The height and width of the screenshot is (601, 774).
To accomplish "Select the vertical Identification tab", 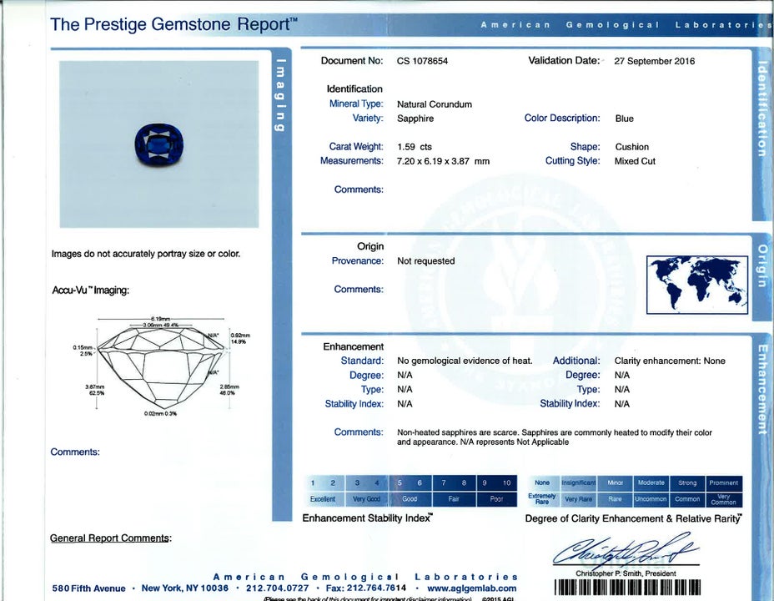I will [761, 109].
